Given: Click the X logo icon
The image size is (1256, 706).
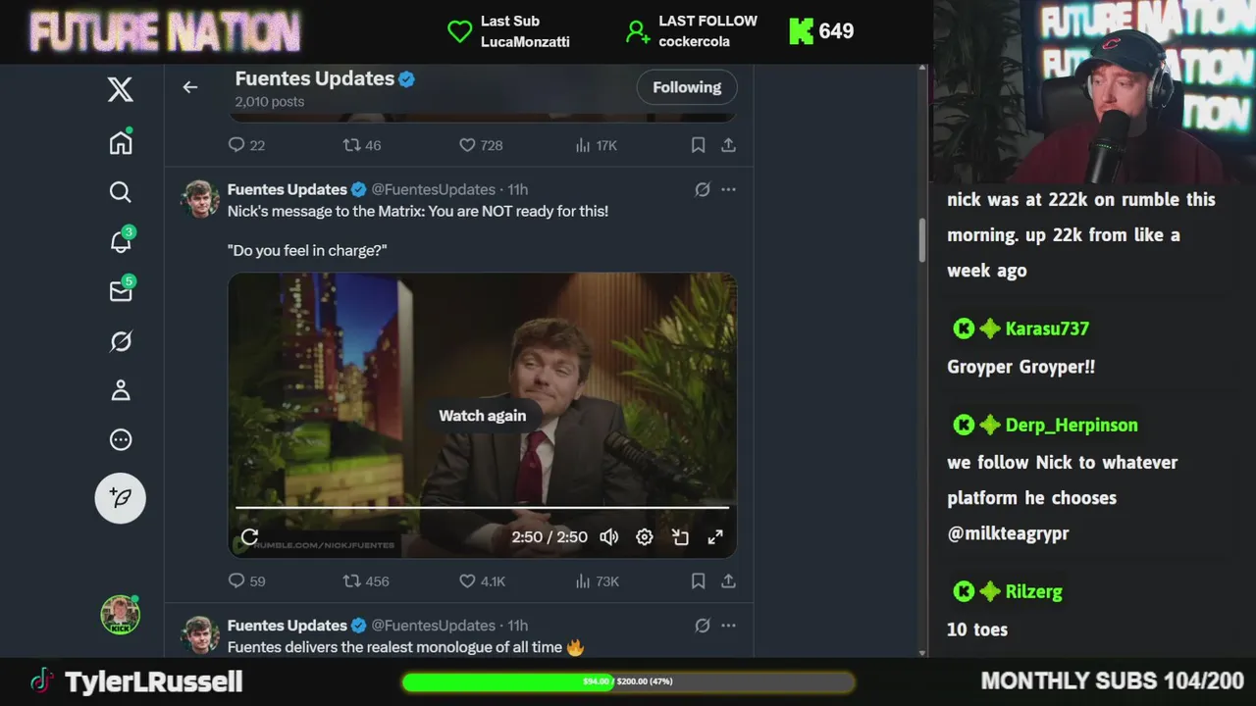Looking at the screenshot, I should pyautogui.click(x=121, y=89).
